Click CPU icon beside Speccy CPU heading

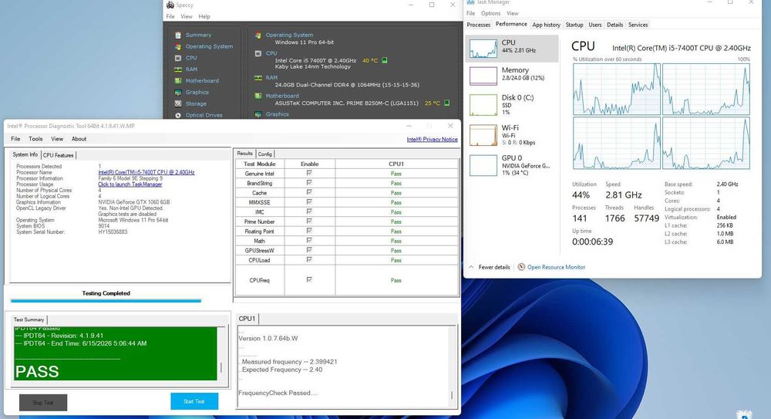(x=258, y=54)
